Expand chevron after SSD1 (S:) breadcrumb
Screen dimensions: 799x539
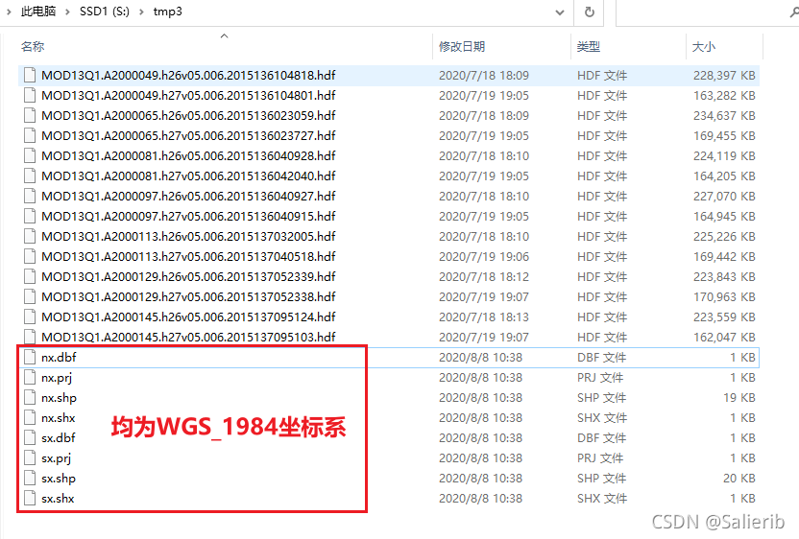(142, 12)
